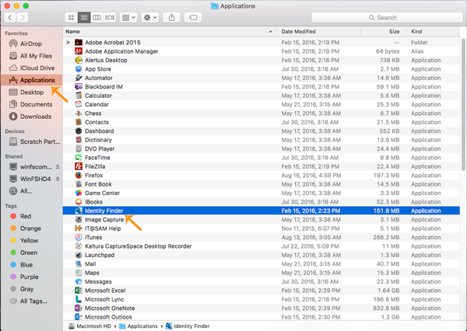Select the Microsoft Excel app icon
The height and width of the screenshot is (331, 467).
(79, 290)
